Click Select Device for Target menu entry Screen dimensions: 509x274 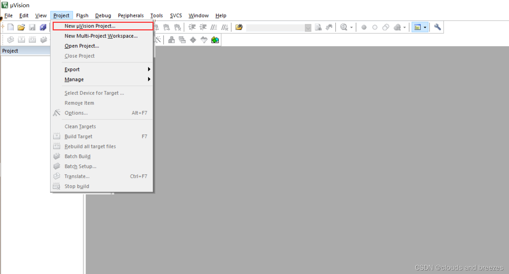102,93
